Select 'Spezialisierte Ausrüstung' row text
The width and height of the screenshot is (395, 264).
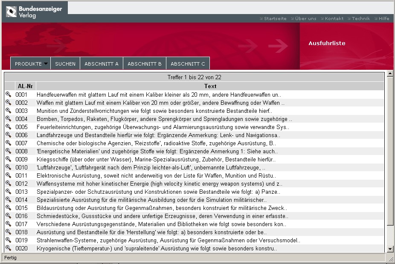click(x=151, y=200)
